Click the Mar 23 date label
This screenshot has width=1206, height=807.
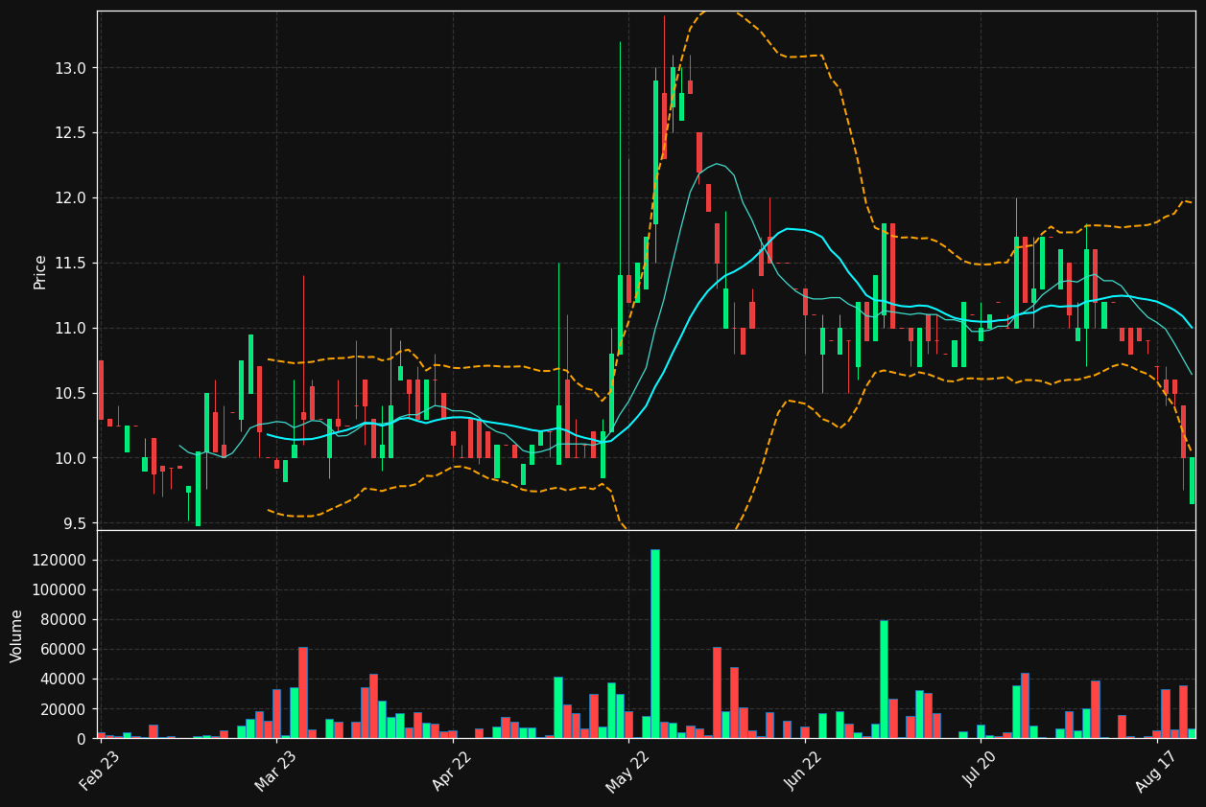click(275, 771)
